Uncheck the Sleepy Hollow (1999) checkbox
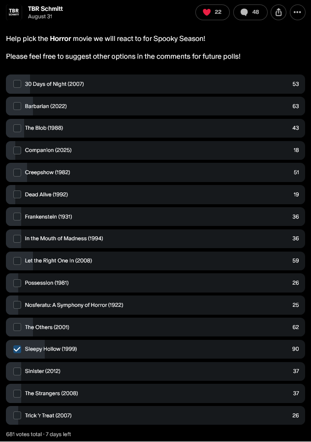 [17, 349]
